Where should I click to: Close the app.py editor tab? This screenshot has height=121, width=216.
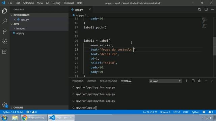tap(90, 9)
